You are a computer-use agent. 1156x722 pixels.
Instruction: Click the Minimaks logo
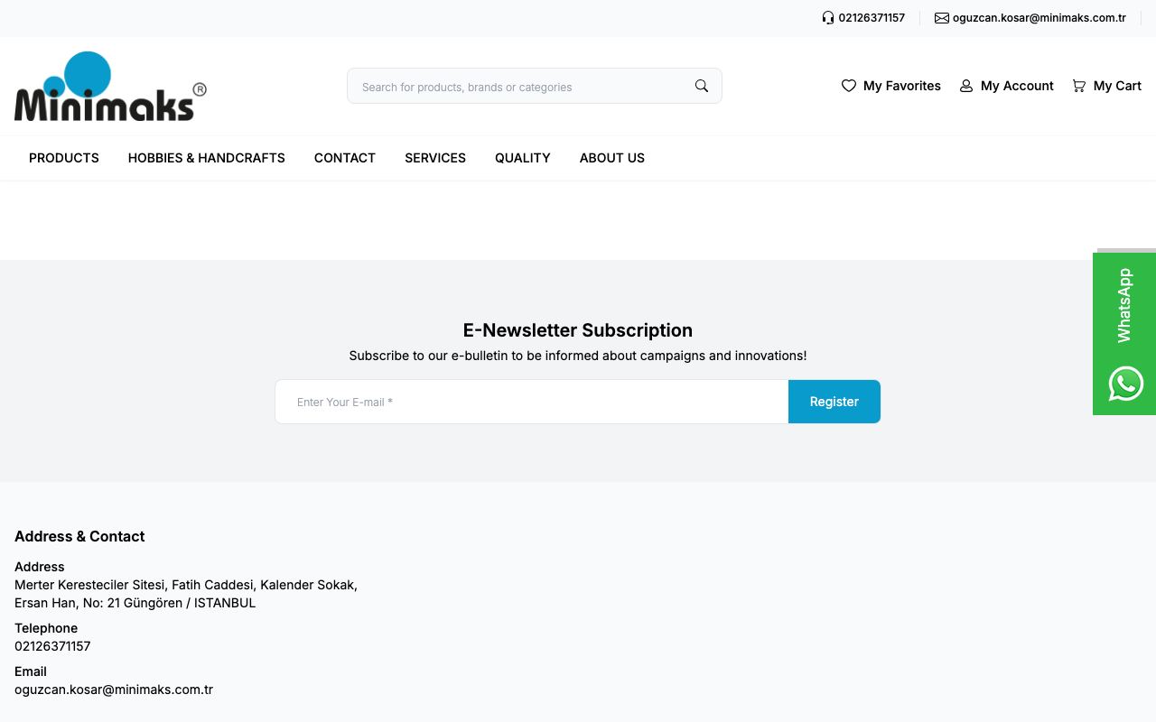(110, 87)
